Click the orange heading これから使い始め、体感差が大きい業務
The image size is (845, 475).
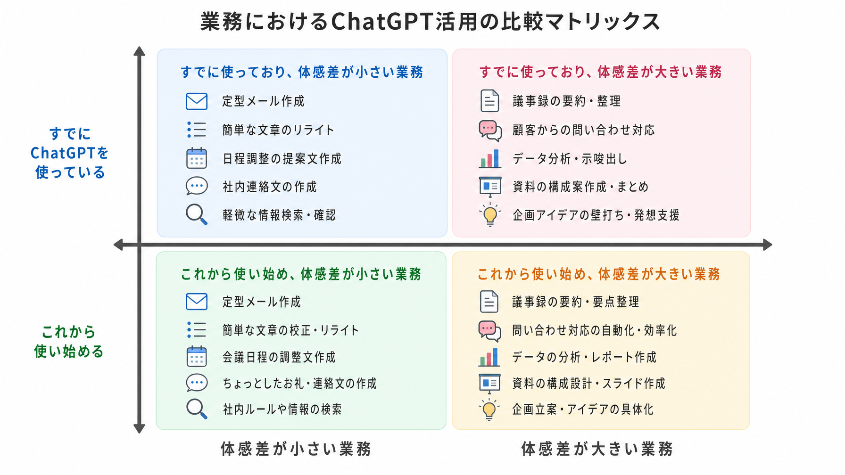click(599, 274)
